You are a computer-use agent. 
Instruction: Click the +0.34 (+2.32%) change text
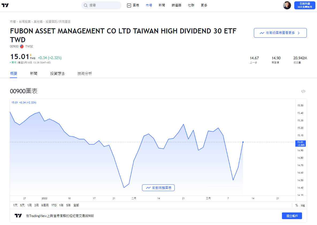point(49,58)
